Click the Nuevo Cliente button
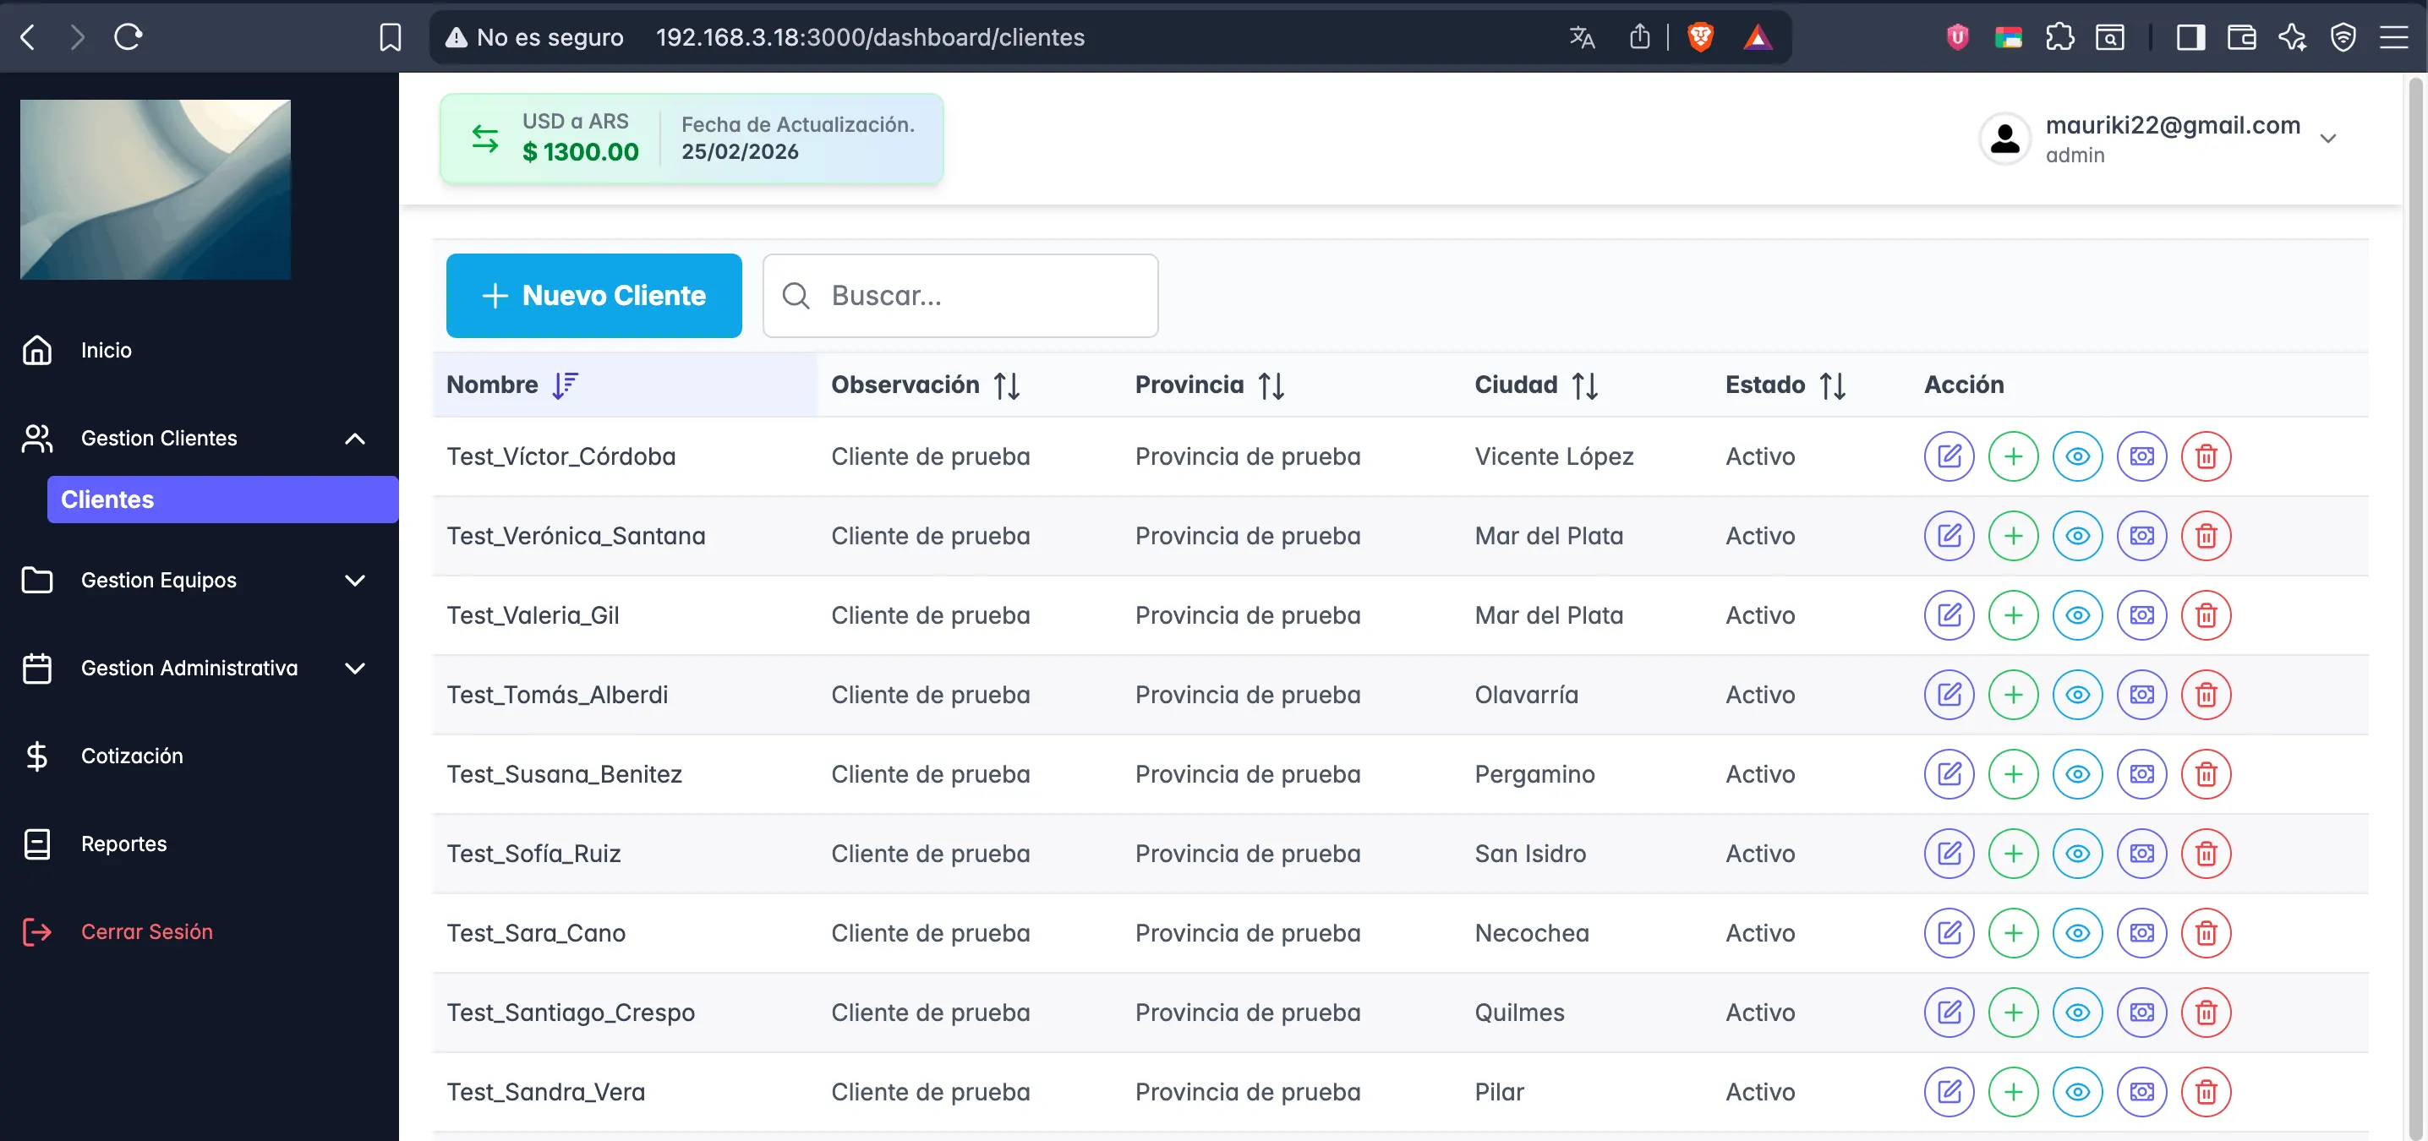The height and width of the screenshot is (1141, 2428). [x=593, y=296]
